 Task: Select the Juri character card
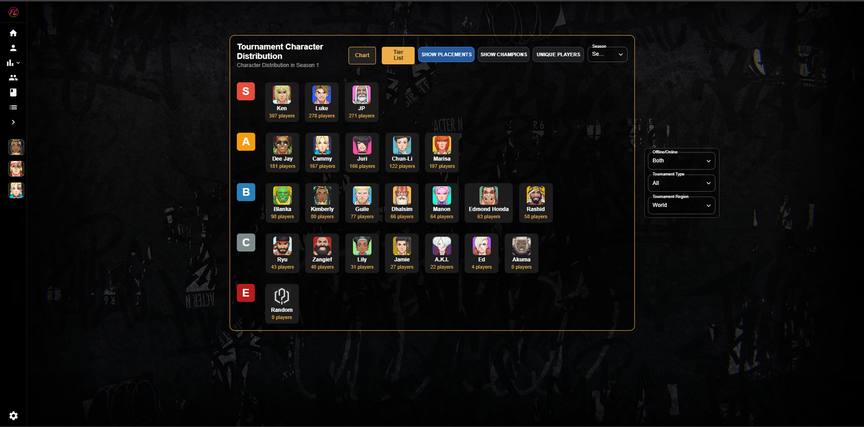[x=362, y=153]
